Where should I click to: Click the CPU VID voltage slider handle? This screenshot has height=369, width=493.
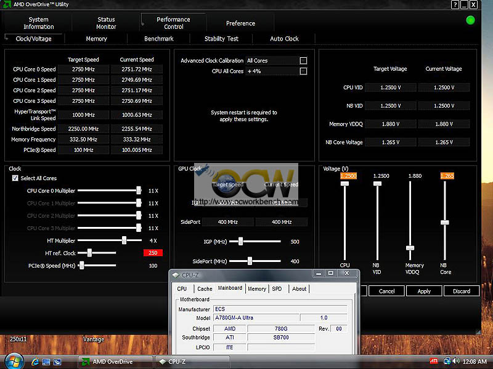point(344,183)
